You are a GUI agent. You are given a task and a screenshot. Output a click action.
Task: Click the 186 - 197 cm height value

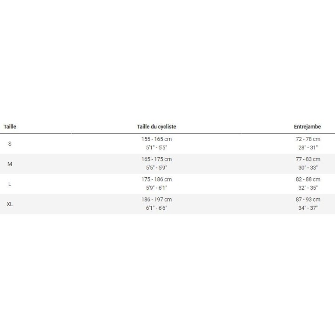[156, 200]
